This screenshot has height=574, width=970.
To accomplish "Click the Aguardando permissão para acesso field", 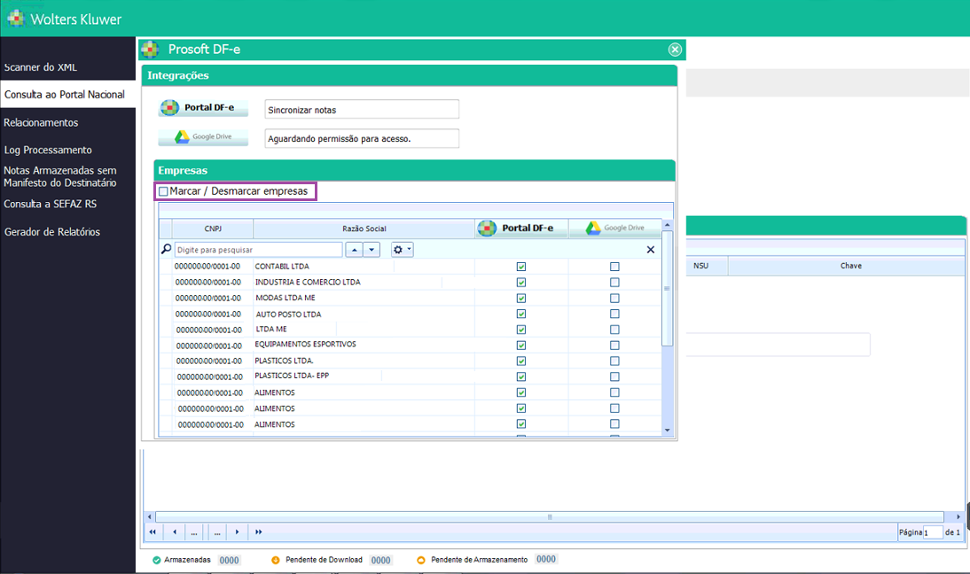I will pos(362,138).
